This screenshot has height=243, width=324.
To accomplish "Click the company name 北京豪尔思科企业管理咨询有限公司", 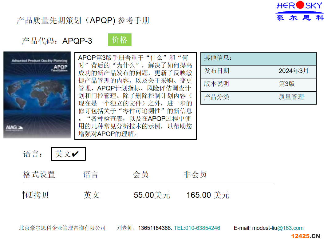I will click(x=62, y=228).
